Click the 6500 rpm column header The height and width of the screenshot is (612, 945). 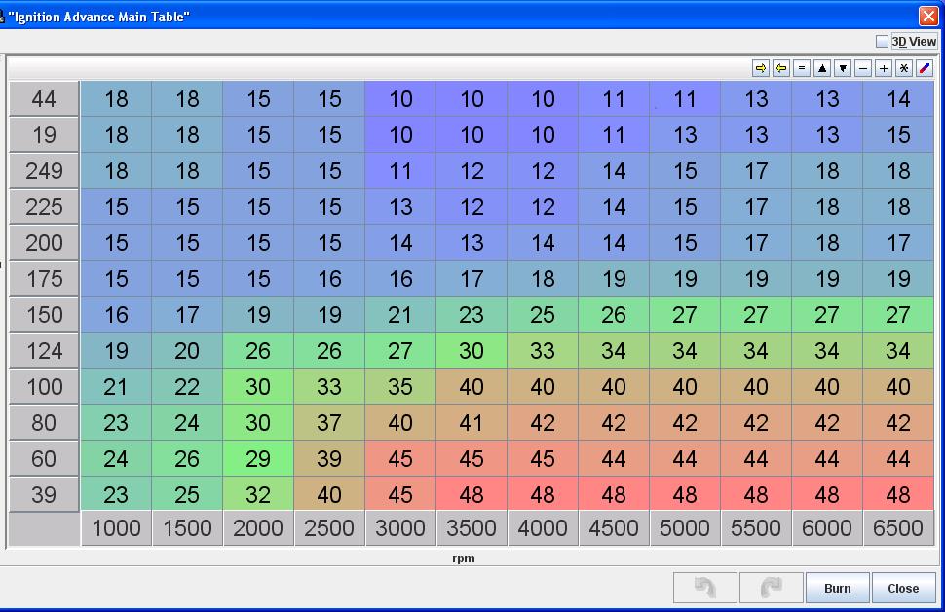(x=897, y=528)
